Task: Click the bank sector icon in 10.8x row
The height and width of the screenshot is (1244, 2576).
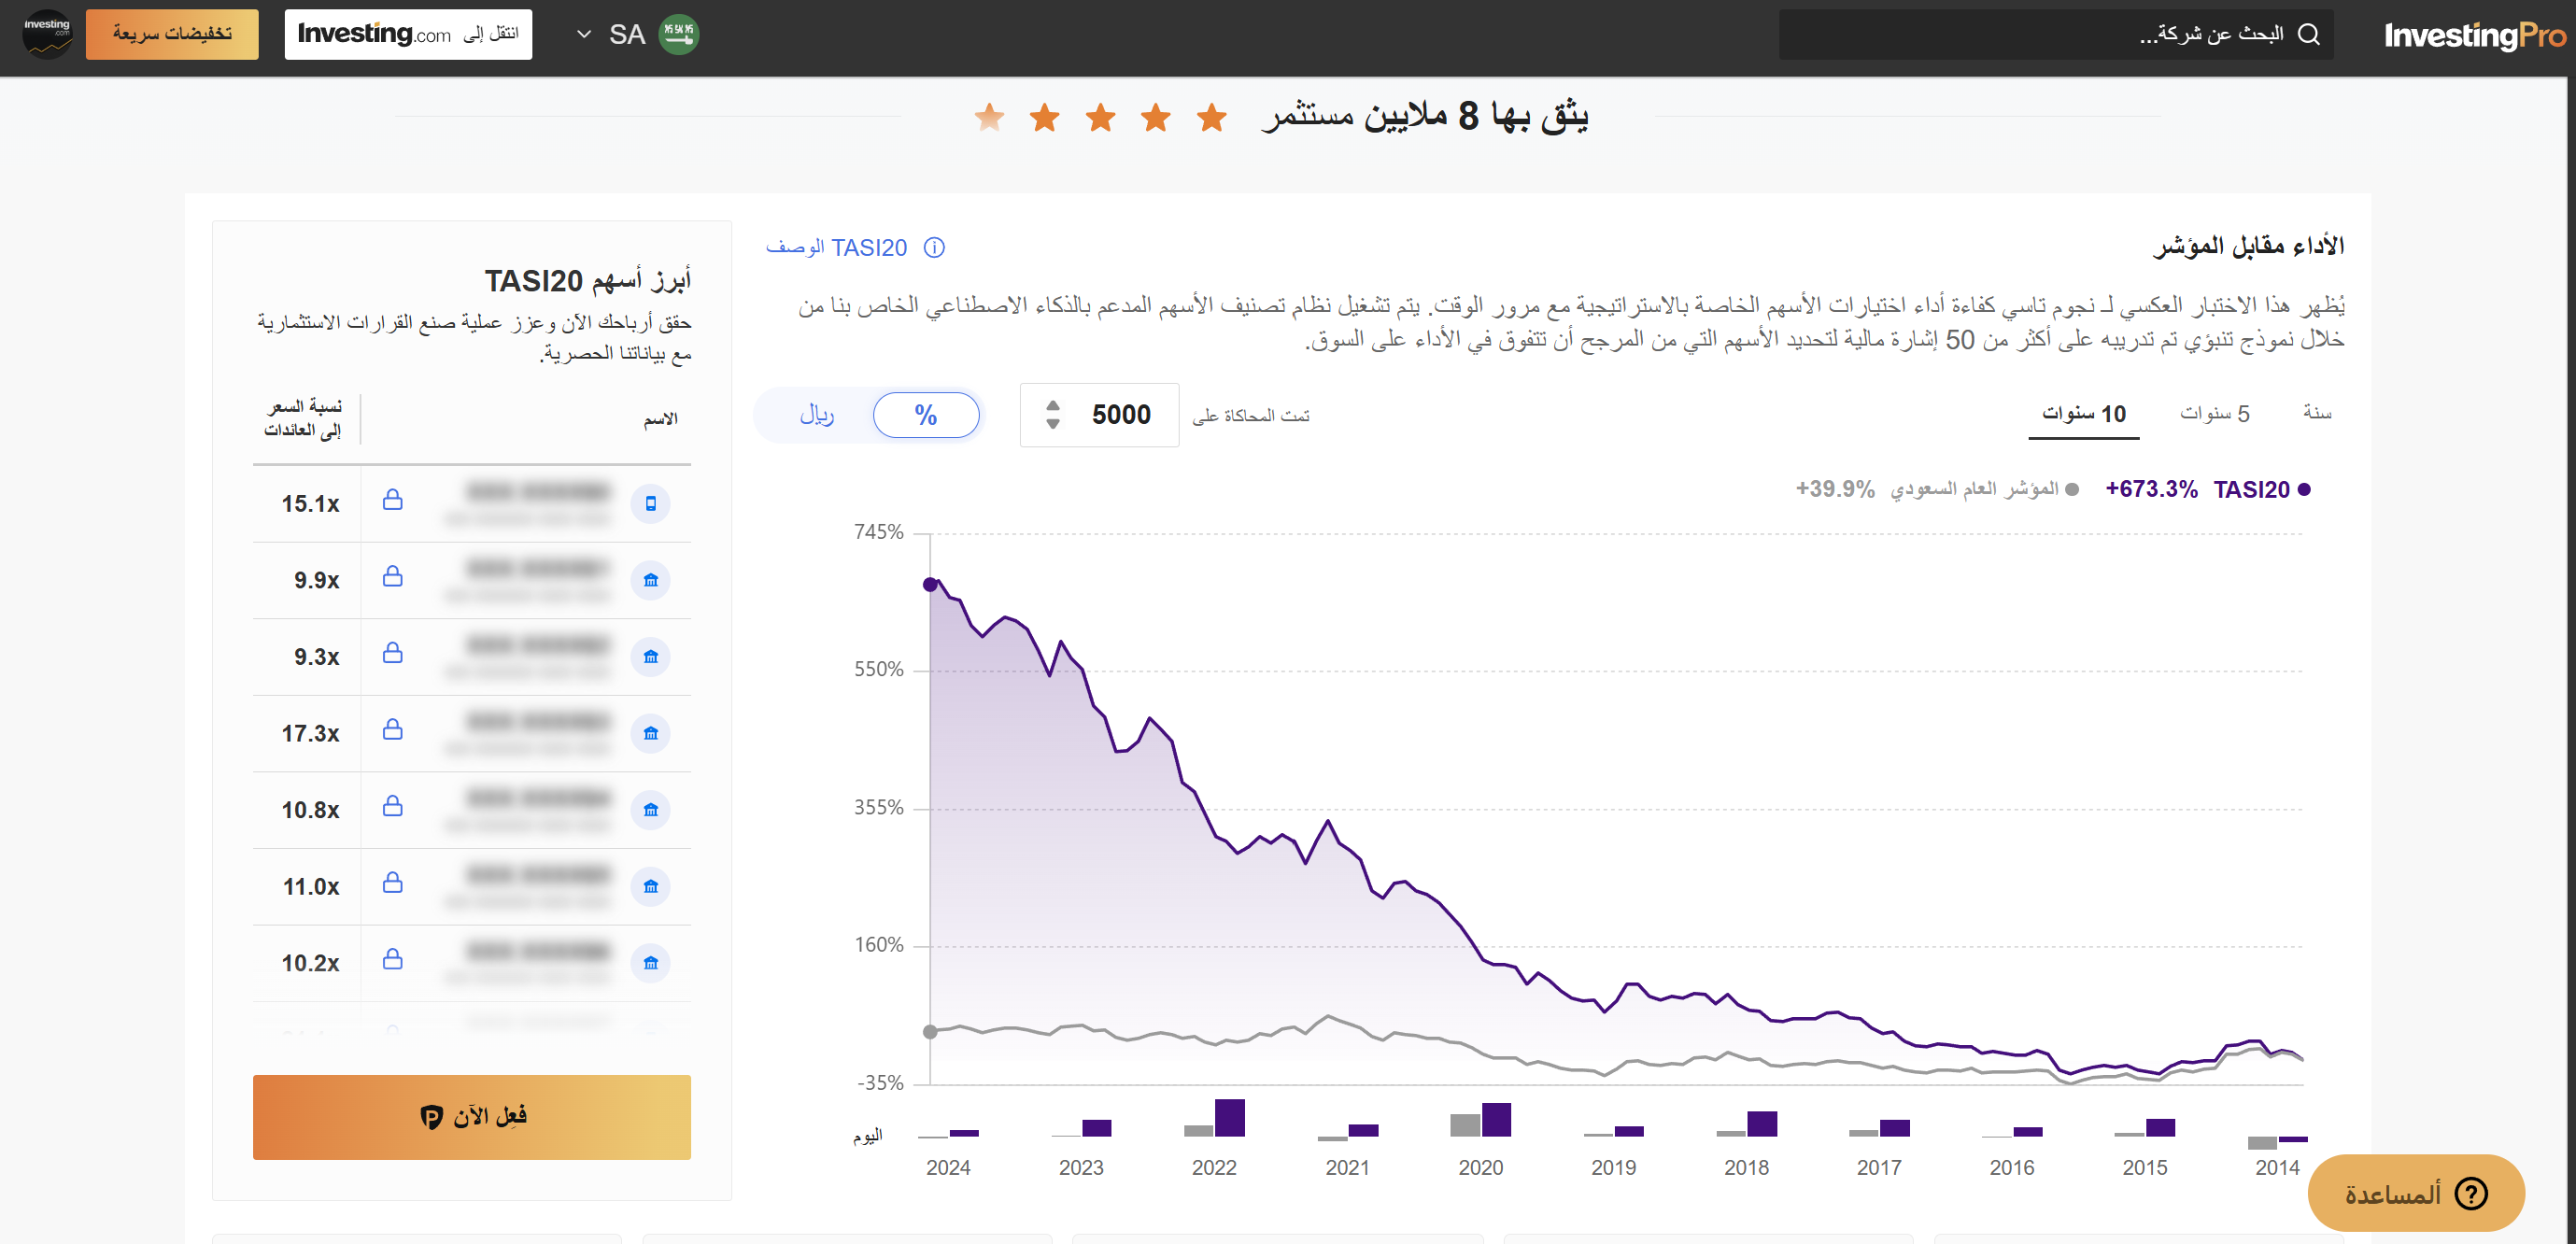Action: 651,810
